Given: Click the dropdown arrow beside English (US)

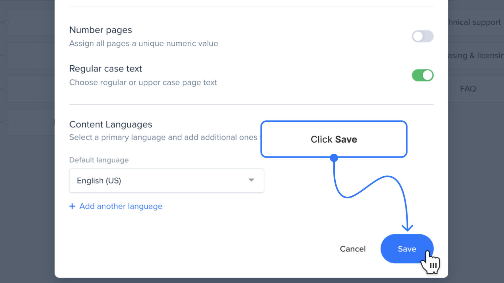Looking at the screenshot, I should pyautogui.click(x=251, y=180).
